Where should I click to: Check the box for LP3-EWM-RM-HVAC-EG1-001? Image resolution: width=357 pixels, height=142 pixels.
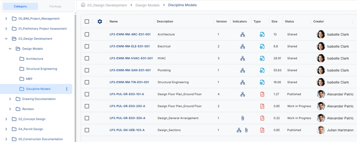click(87, 58)
